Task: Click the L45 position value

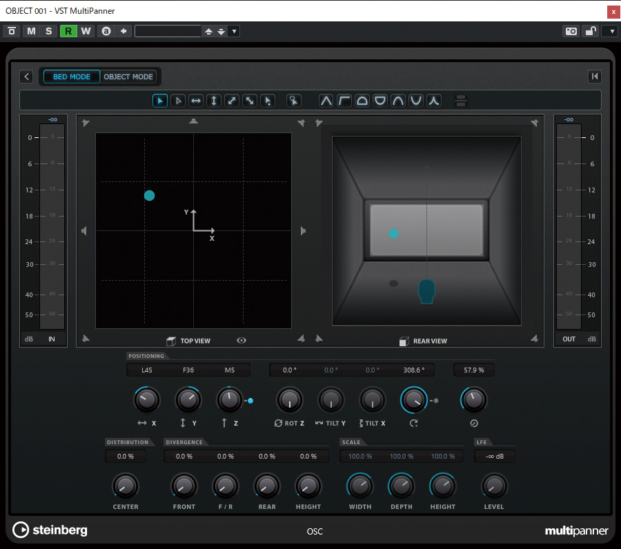Action: (147, 370)
